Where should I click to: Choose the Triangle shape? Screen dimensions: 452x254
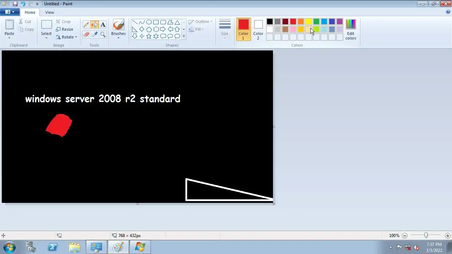click(x=177, y=22)
